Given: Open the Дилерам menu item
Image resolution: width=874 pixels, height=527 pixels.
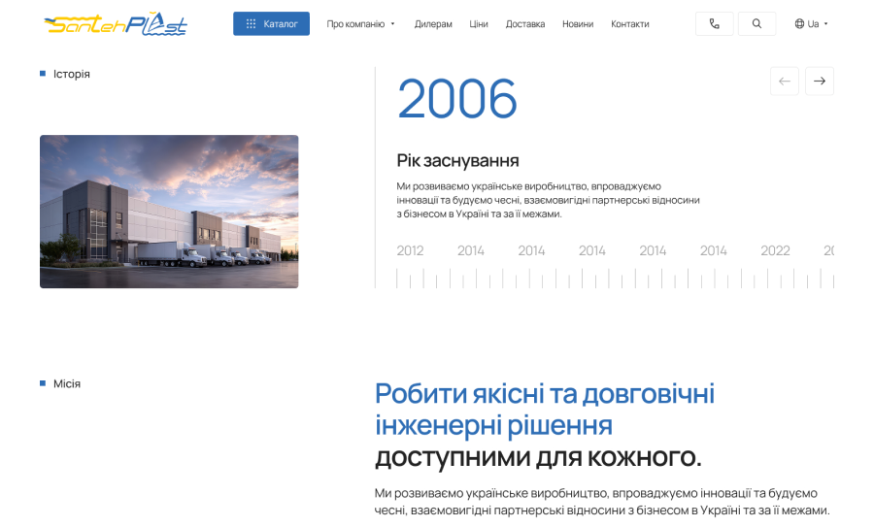Looking at the screenshot, I should (x=433, y=24).
